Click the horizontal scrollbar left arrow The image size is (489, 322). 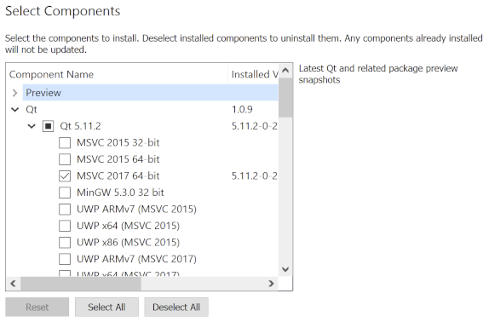[x=13, y=284]
